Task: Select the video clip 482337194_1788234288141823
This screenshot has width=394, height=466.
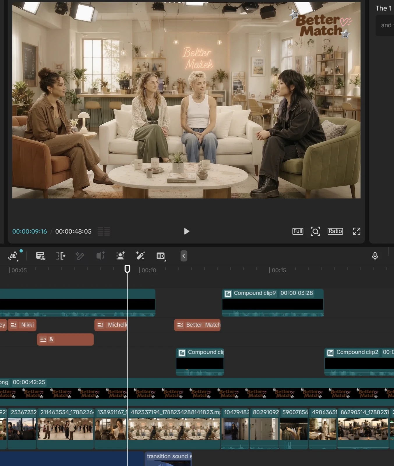Action: point(174,428)
